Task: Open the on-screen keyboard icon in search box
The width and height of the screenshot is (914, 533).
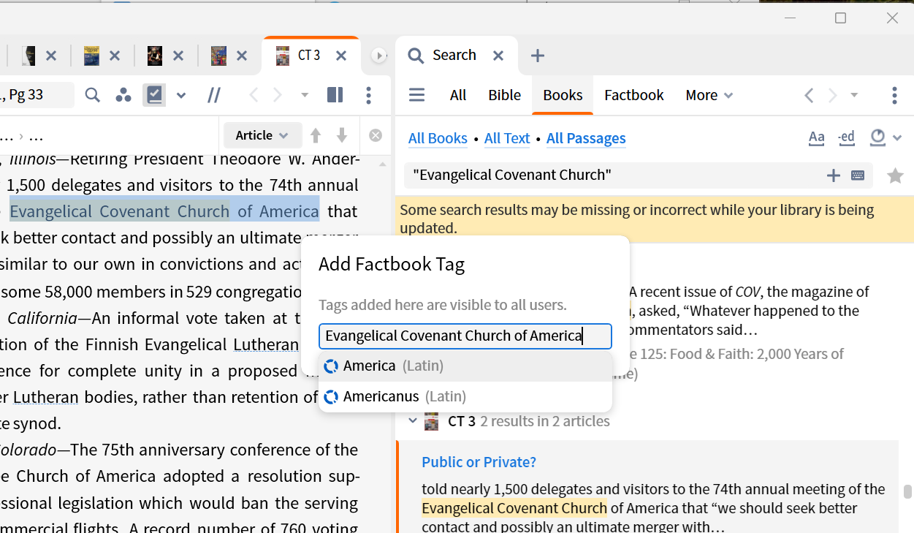Action: 858,175
